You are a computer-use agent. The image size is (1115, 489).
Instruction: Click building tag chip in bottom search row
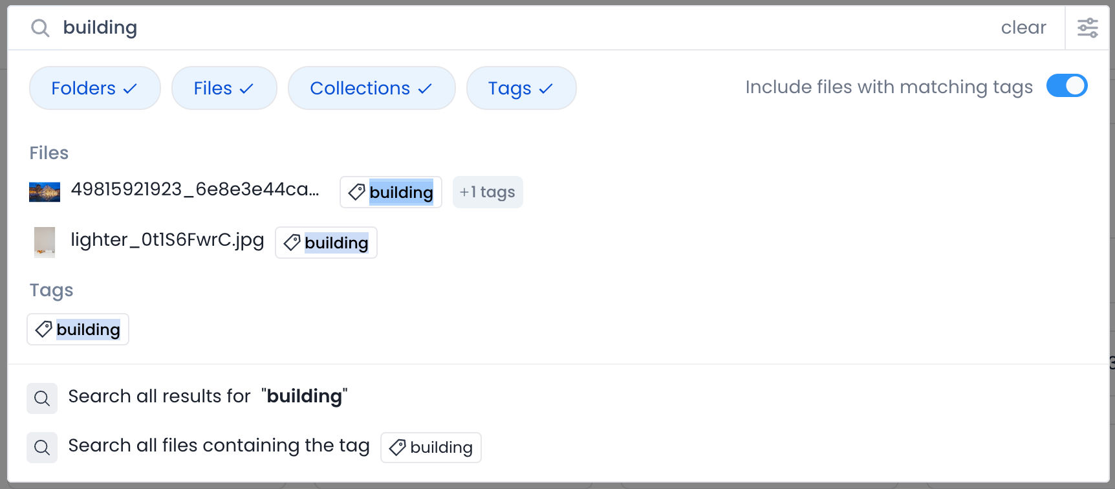[x=431, y=448]
